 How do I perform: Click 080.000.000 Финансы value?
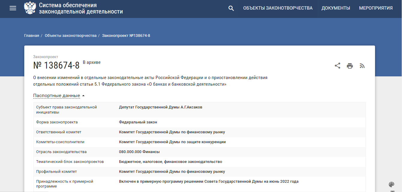[139, 152]
